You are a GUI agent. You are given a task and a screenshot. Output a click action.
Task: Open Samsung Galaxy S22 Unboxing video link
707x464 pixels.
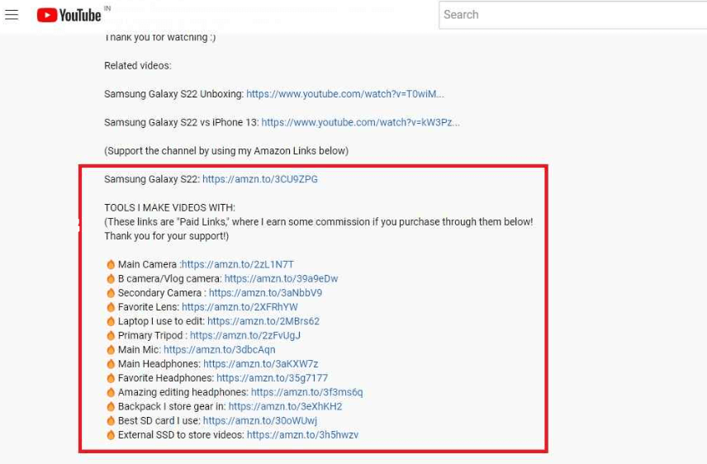point(345,94)
